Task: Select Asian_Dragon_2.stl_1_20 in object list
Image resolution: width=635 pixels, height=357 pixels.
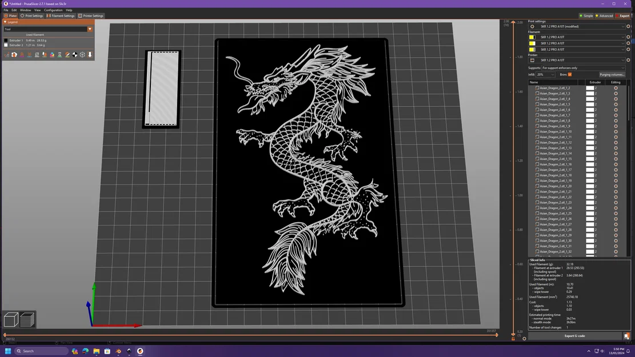Action: click(555, 186)
